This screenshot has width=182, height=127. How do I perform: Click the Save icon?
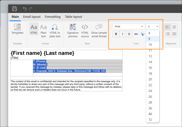tap(14, 9)
